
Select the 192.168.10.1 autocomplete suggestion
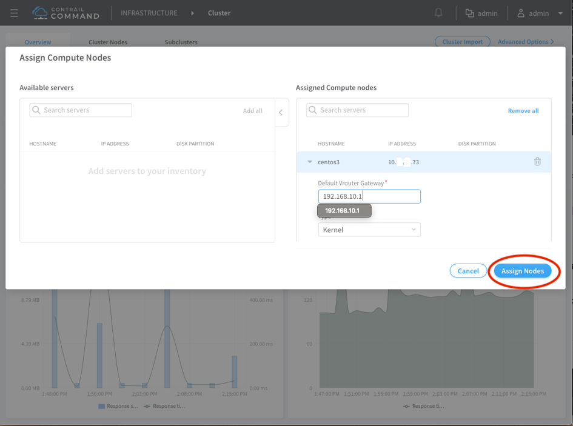[x=343, y=211]
